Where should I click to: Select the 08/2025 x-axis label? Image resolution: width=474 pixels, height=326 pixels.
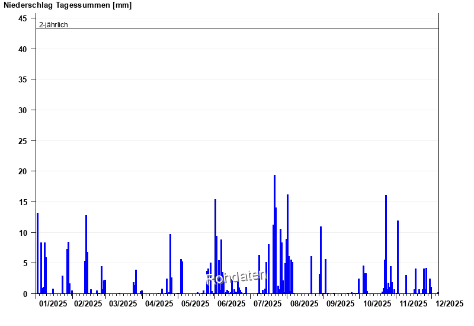pyautogui.click(x=305, y=303)
